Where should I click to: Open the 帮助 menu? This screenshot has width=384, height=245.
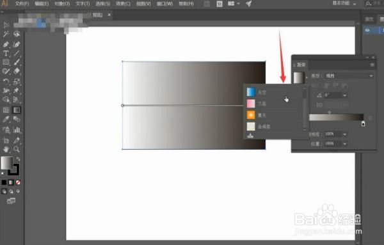coord(186,4)
